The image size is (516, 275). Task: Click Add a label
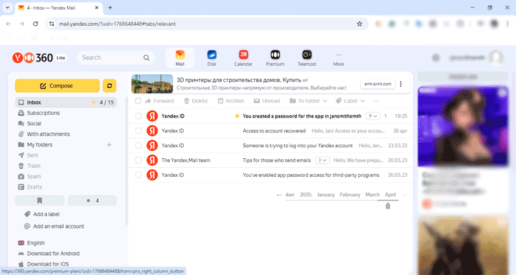[42, 214]
